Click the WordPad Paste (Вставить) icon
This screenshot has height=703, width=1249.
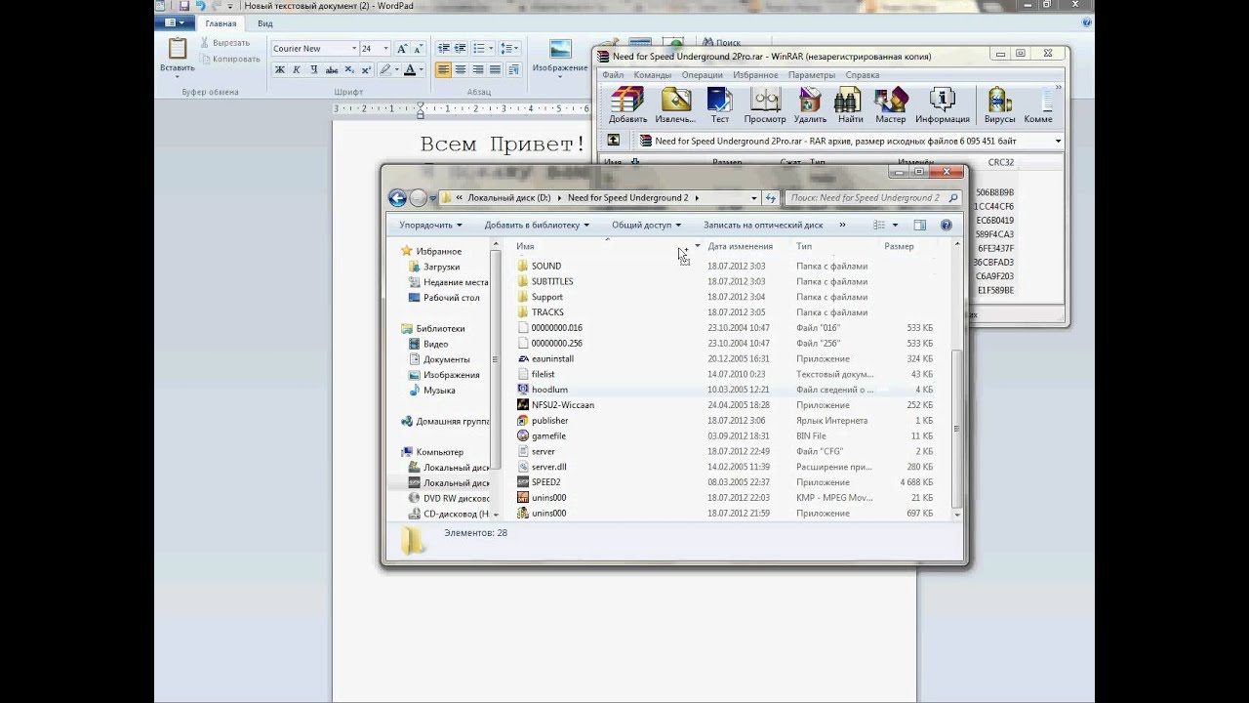(178, 50)
